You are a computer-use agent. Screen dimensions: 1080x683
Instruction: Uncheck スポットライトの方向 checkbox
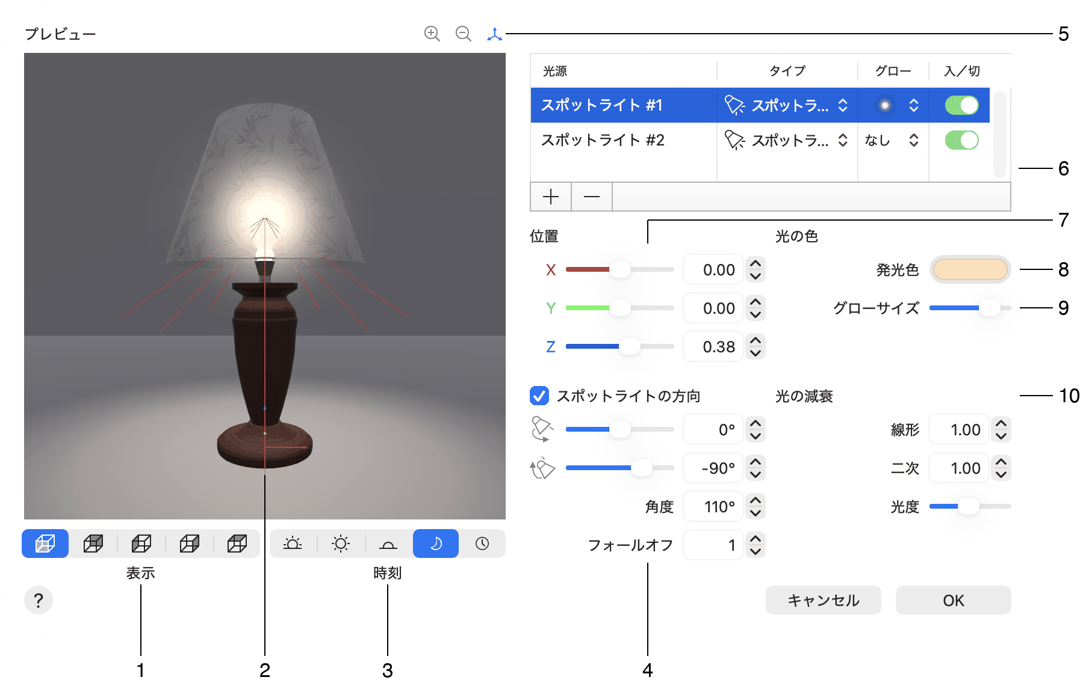[x=539, y=396]
